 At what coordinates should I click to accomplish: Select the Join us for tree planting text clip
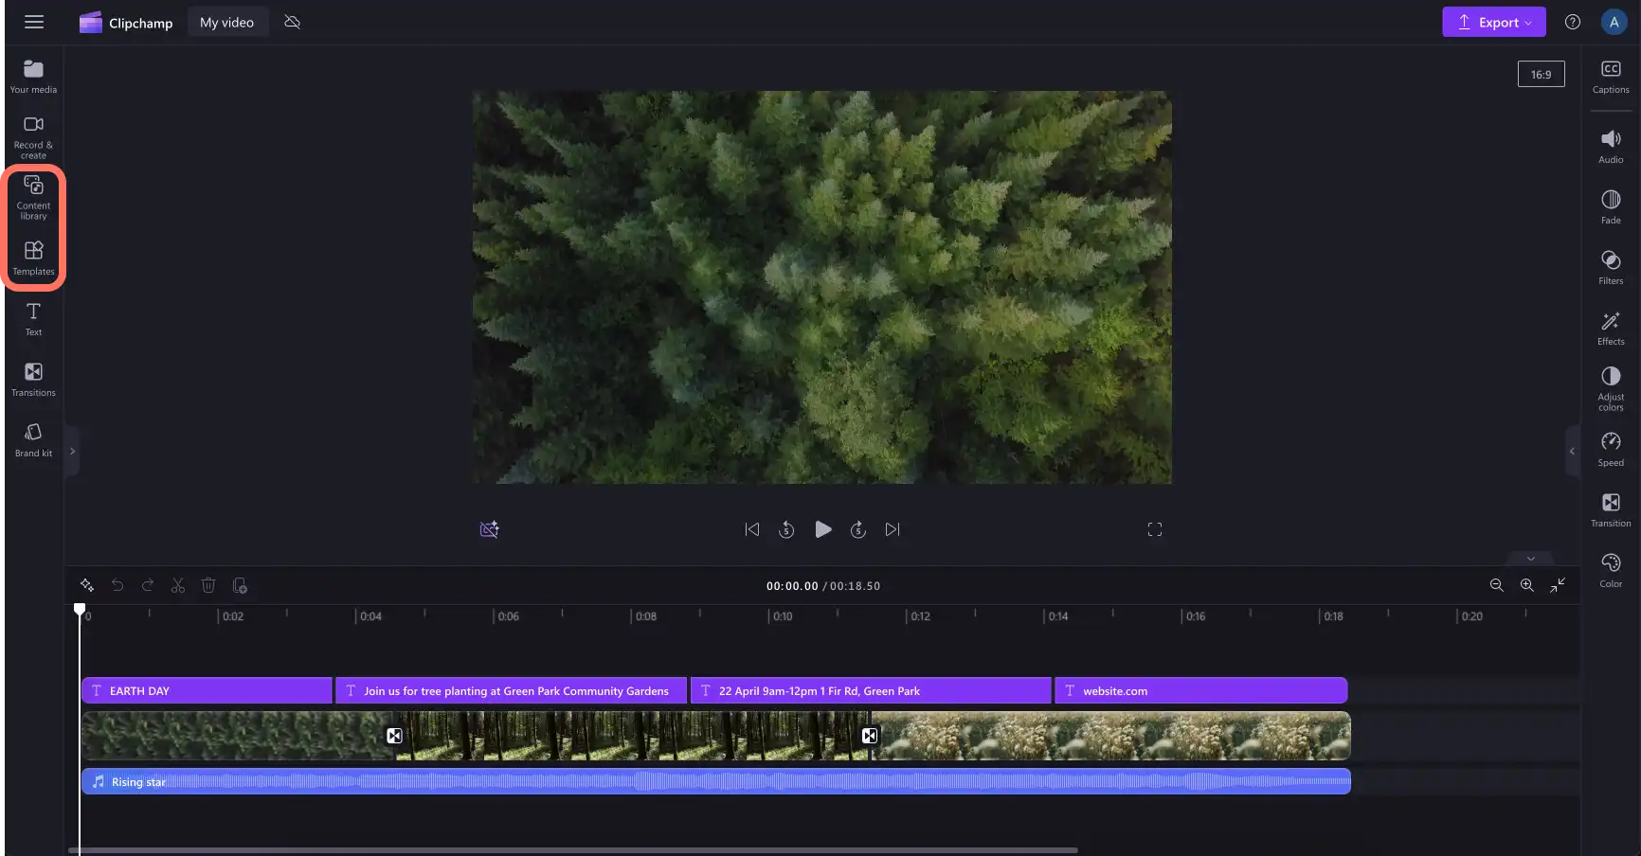pos(511,690)
